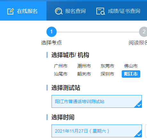The width and height of the screenshot is (147, 139).
Task: Choose city 深圳市
Action: (x=107, y=74)
